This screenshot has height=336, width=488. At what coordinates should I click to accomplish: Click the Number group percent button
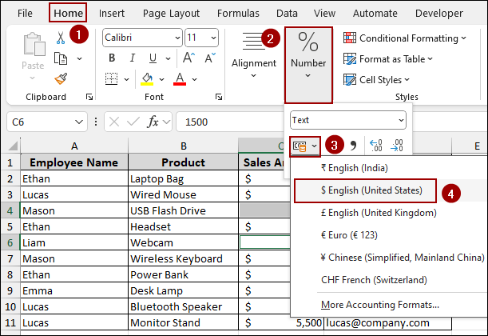[308, 65]
